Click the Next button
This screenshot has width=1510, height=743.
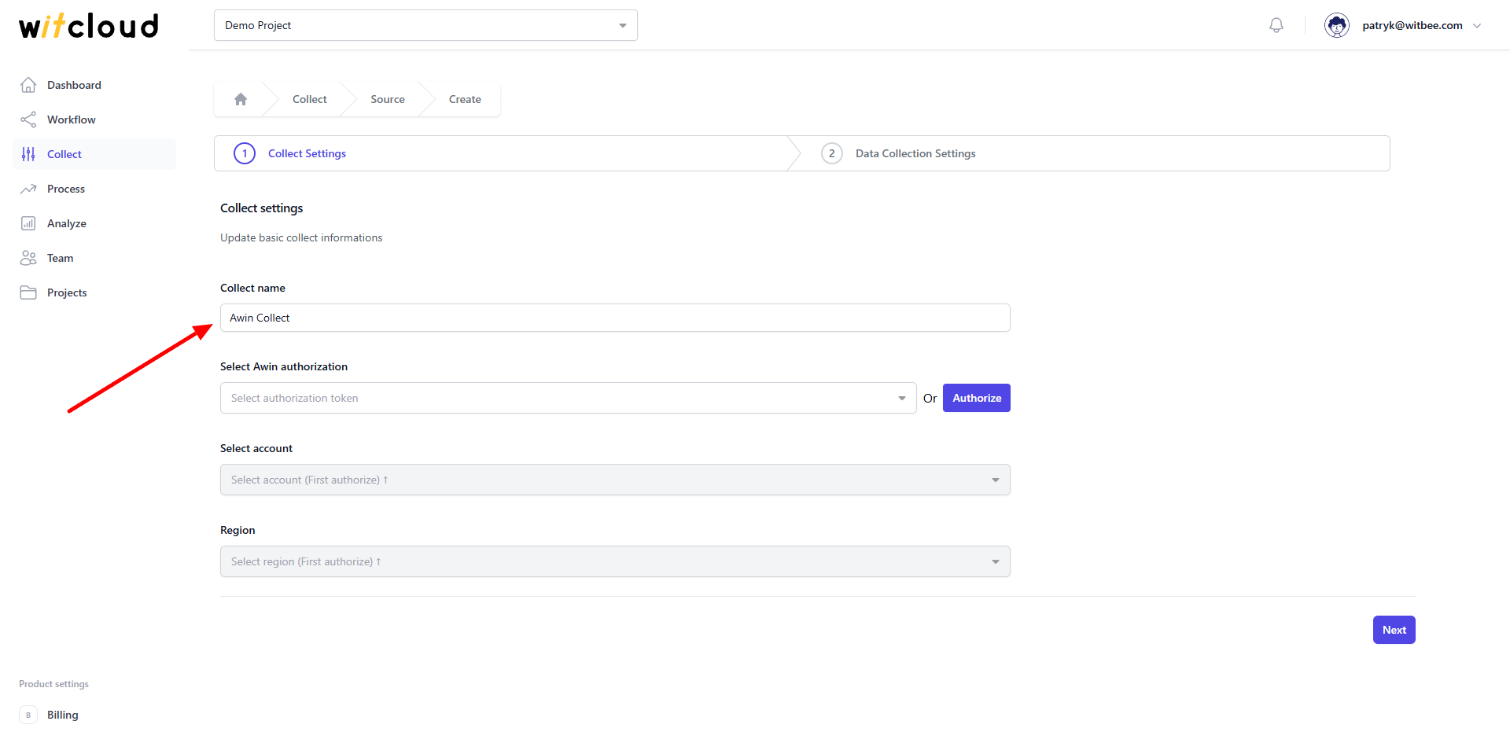pyautogui.click(x=1394, y=630)
